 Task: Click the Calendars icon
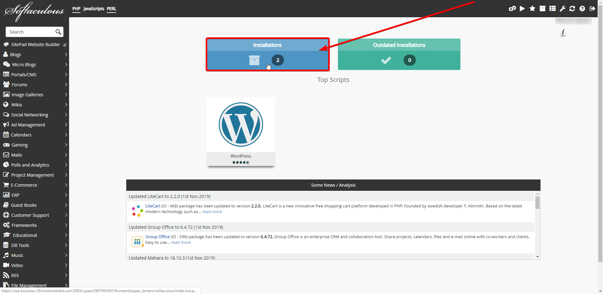pos(6,135)
